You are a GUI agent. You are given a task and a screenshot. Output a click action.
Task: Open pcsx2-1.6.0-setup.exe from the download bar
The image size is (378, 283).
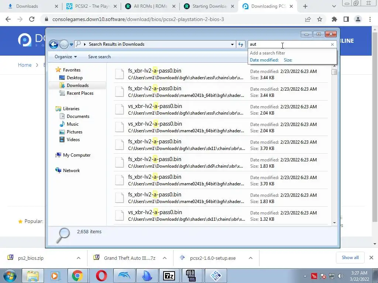pyautogui.click(x=213, y=258)
